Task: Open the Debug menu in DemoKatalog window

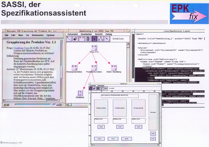Action: [109, 34]
